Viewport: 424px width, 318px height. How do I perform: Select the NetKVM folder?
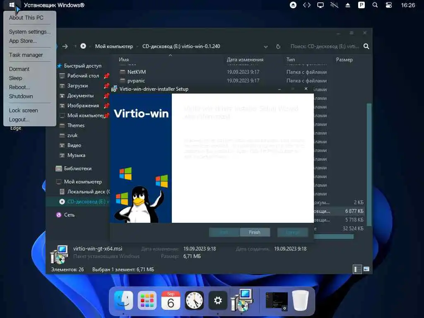137,72
